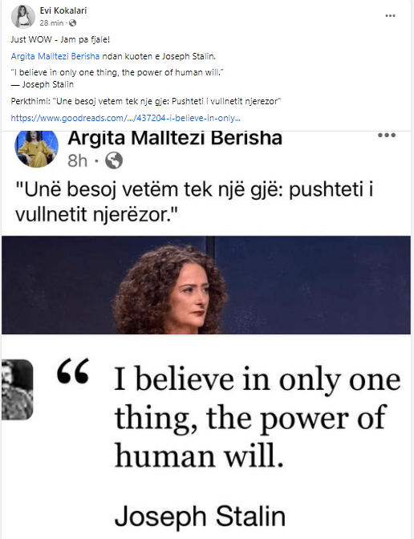Screen dimensions: 414x539
Task: Open the three-dot menu on Argita's post
Action: coord(387,135)
